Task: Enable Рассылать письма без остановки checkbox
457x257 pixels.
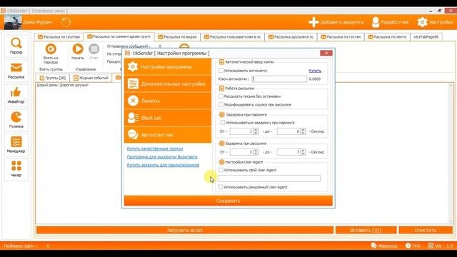Action: click(x=221, y=96)
